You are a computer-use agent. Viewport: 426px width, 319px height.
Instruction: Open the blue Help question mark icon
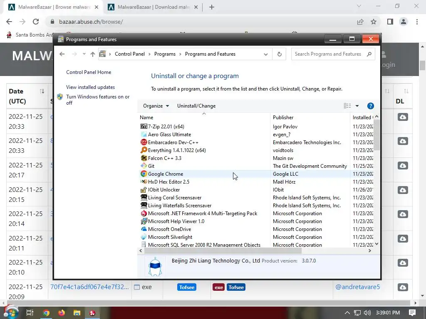click(x=370, y=106)
